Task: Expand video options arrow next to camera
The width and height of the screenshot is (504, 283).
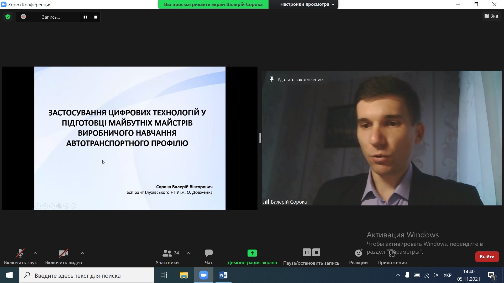Action: coord(83,253)
